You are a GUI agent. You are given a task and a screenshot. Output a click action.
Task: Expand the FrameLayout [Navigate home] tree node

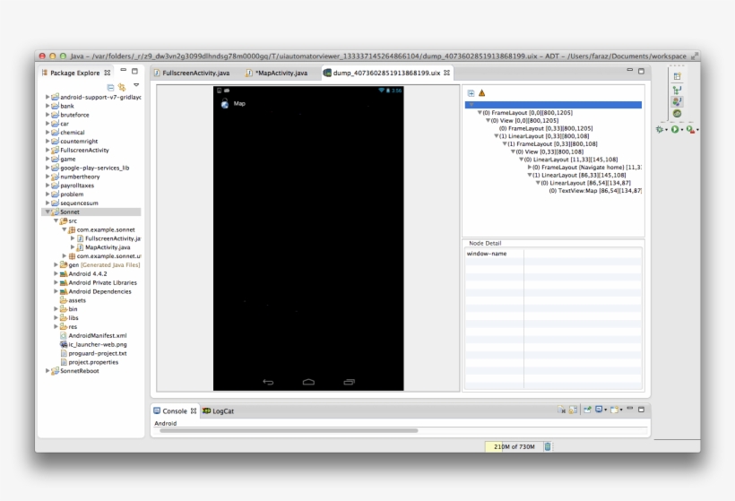point(530,167)
